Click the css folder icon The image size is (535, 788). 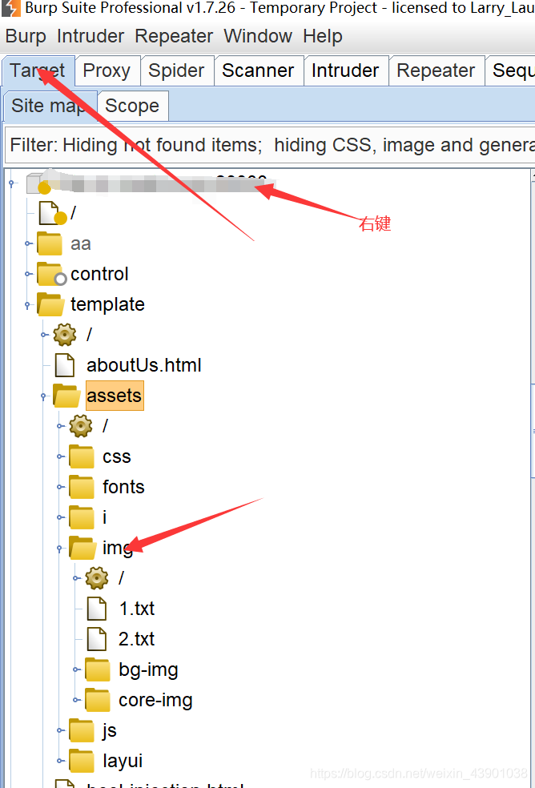82,456
